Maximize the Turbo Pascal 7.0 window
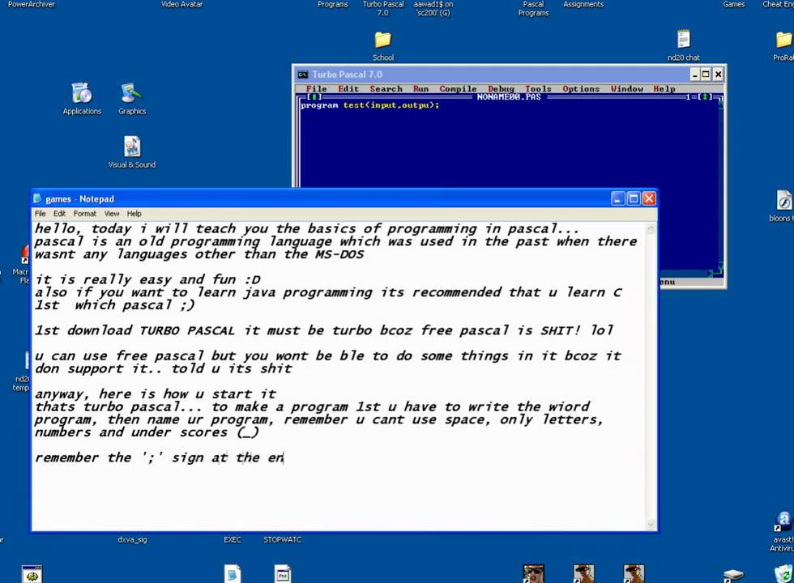The image size is (794, 583). 706,74
